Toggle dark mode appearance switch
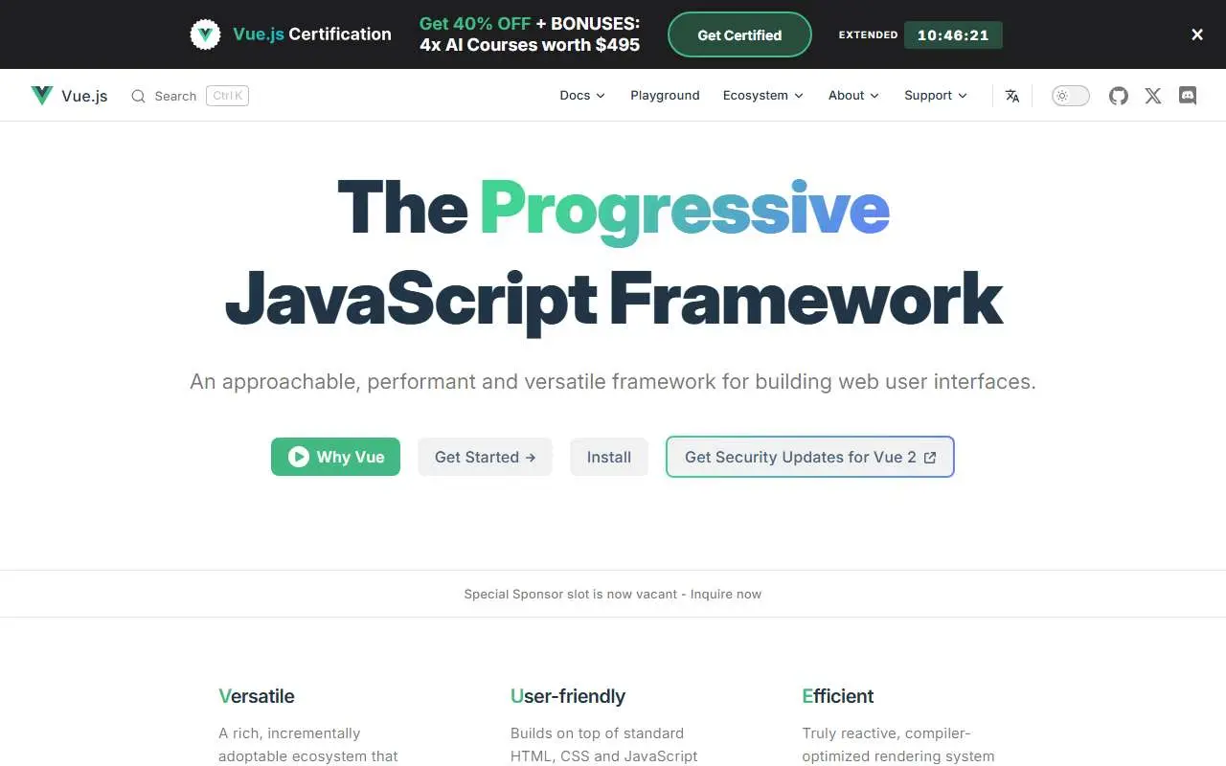Viewport: 1226px width, 766px height. pos(1071,96)
